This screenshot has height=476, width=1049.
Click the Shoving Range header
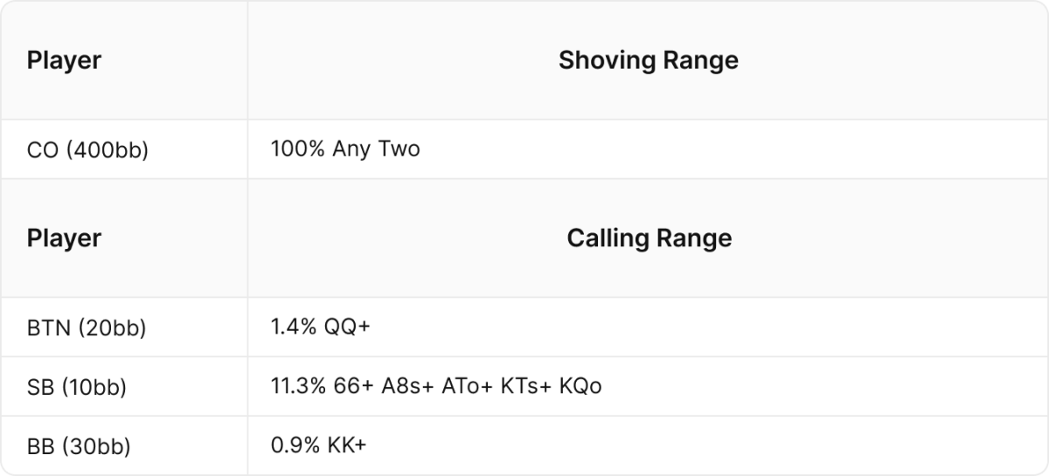pyautogui.click(x=649, y=60)
